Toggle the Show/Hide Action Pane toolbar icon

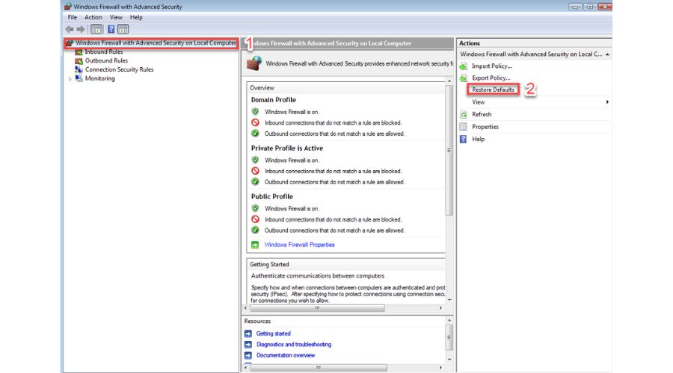(x=123, y=29)
